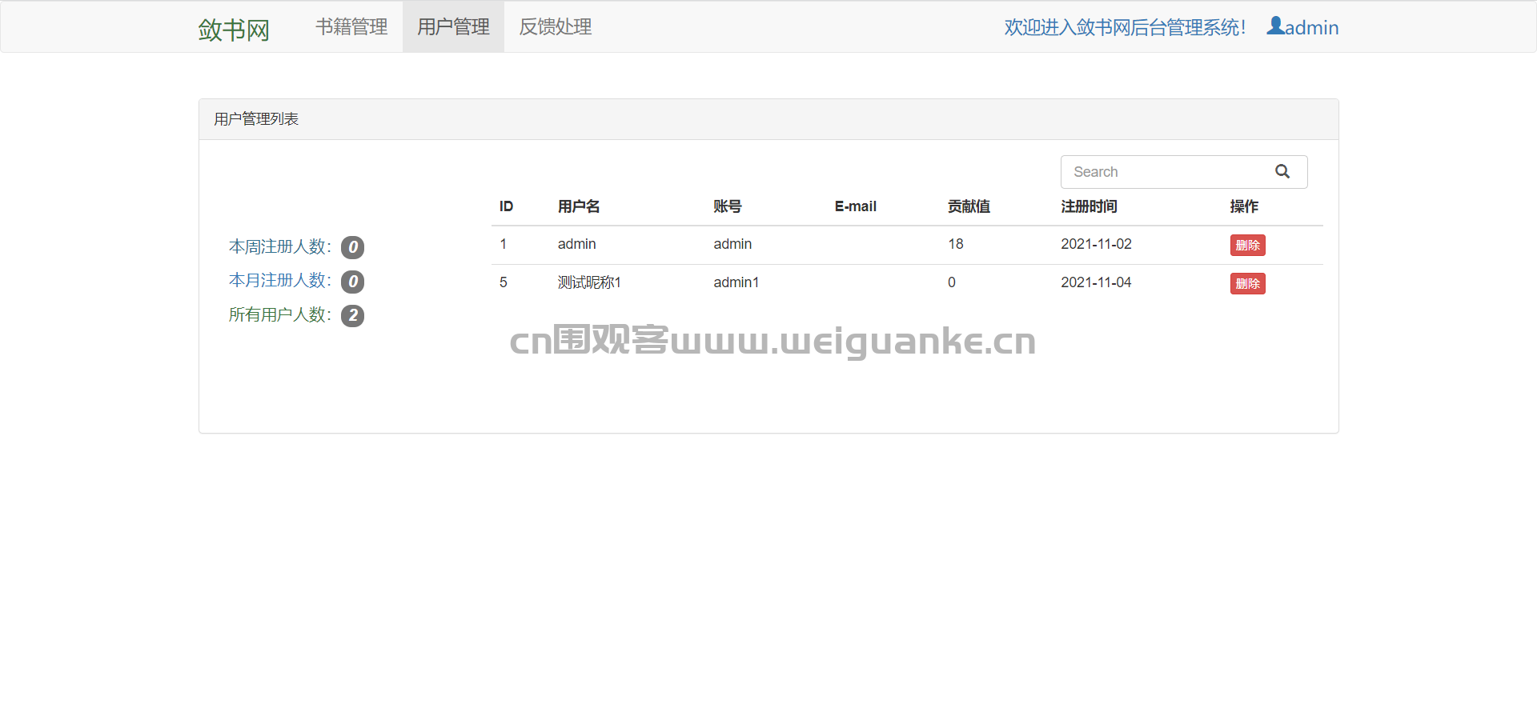This screenshot has width=1537, height=708.
Task: Click the 敛书网 site logo
Action: [x=234, y=30]
